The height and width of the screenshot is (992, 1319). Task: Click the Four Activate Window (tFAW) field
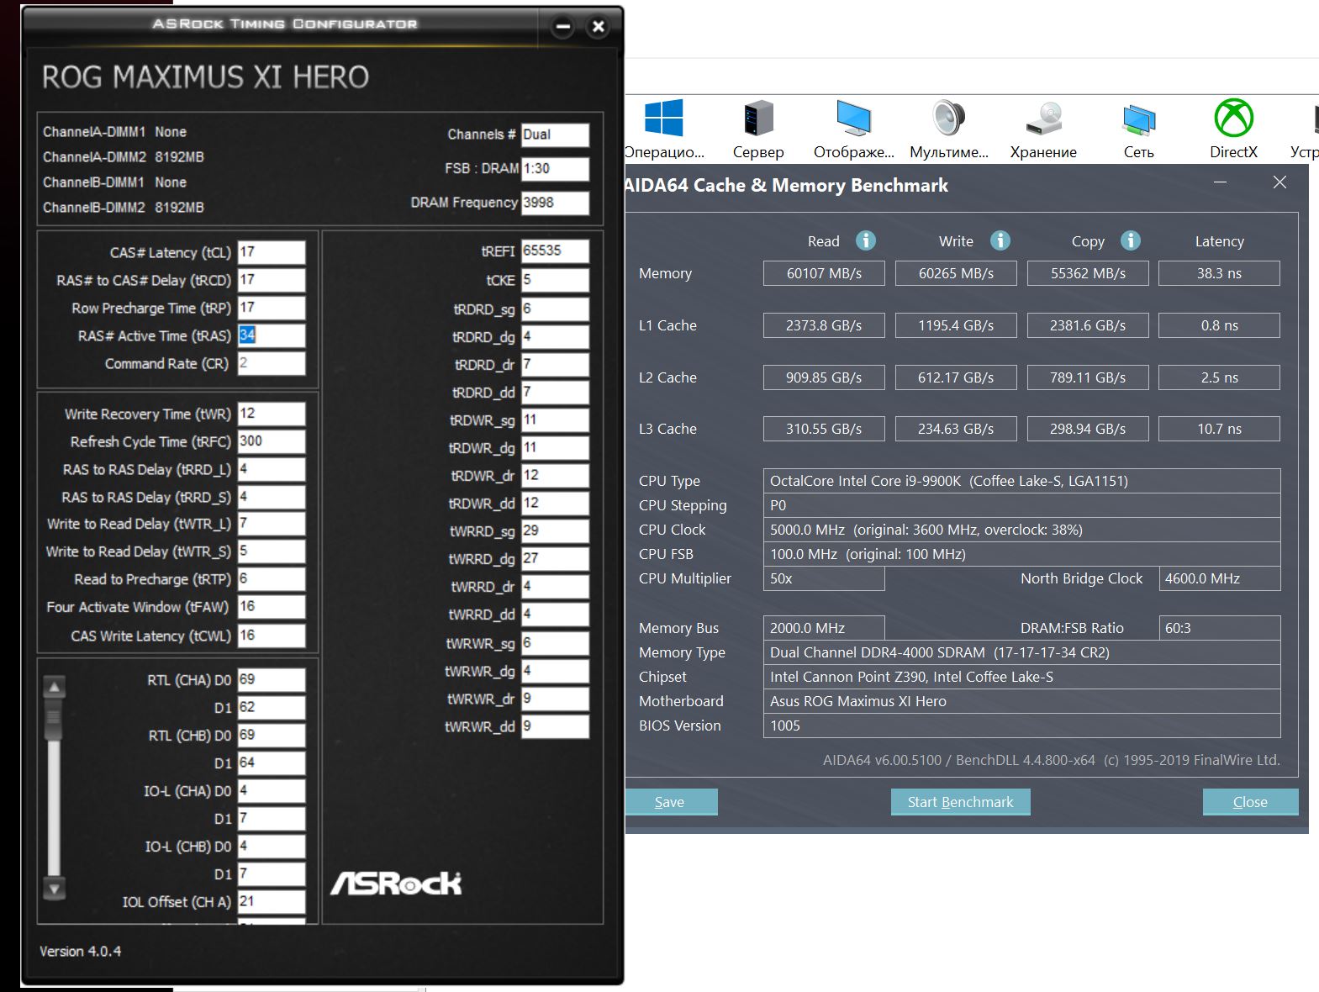click(x=272, y=607)
